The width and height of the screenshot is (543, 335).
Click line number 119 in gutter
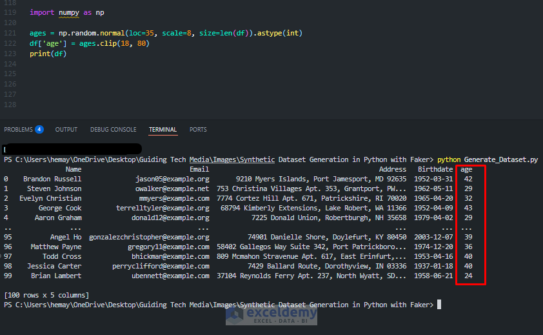point(10,12)
